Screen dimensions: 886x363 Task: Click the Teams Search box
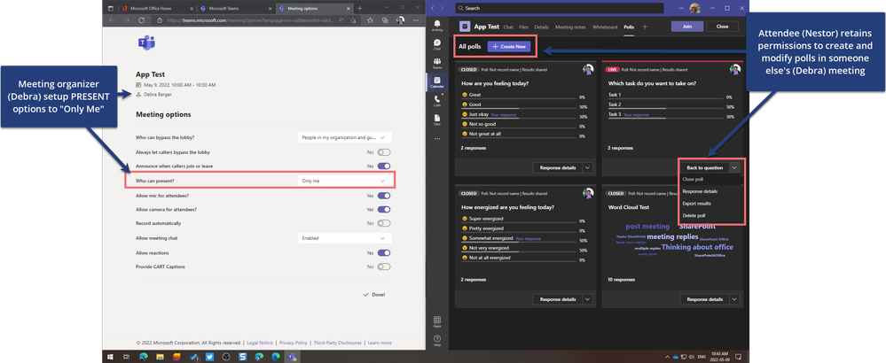coord(560,9)
